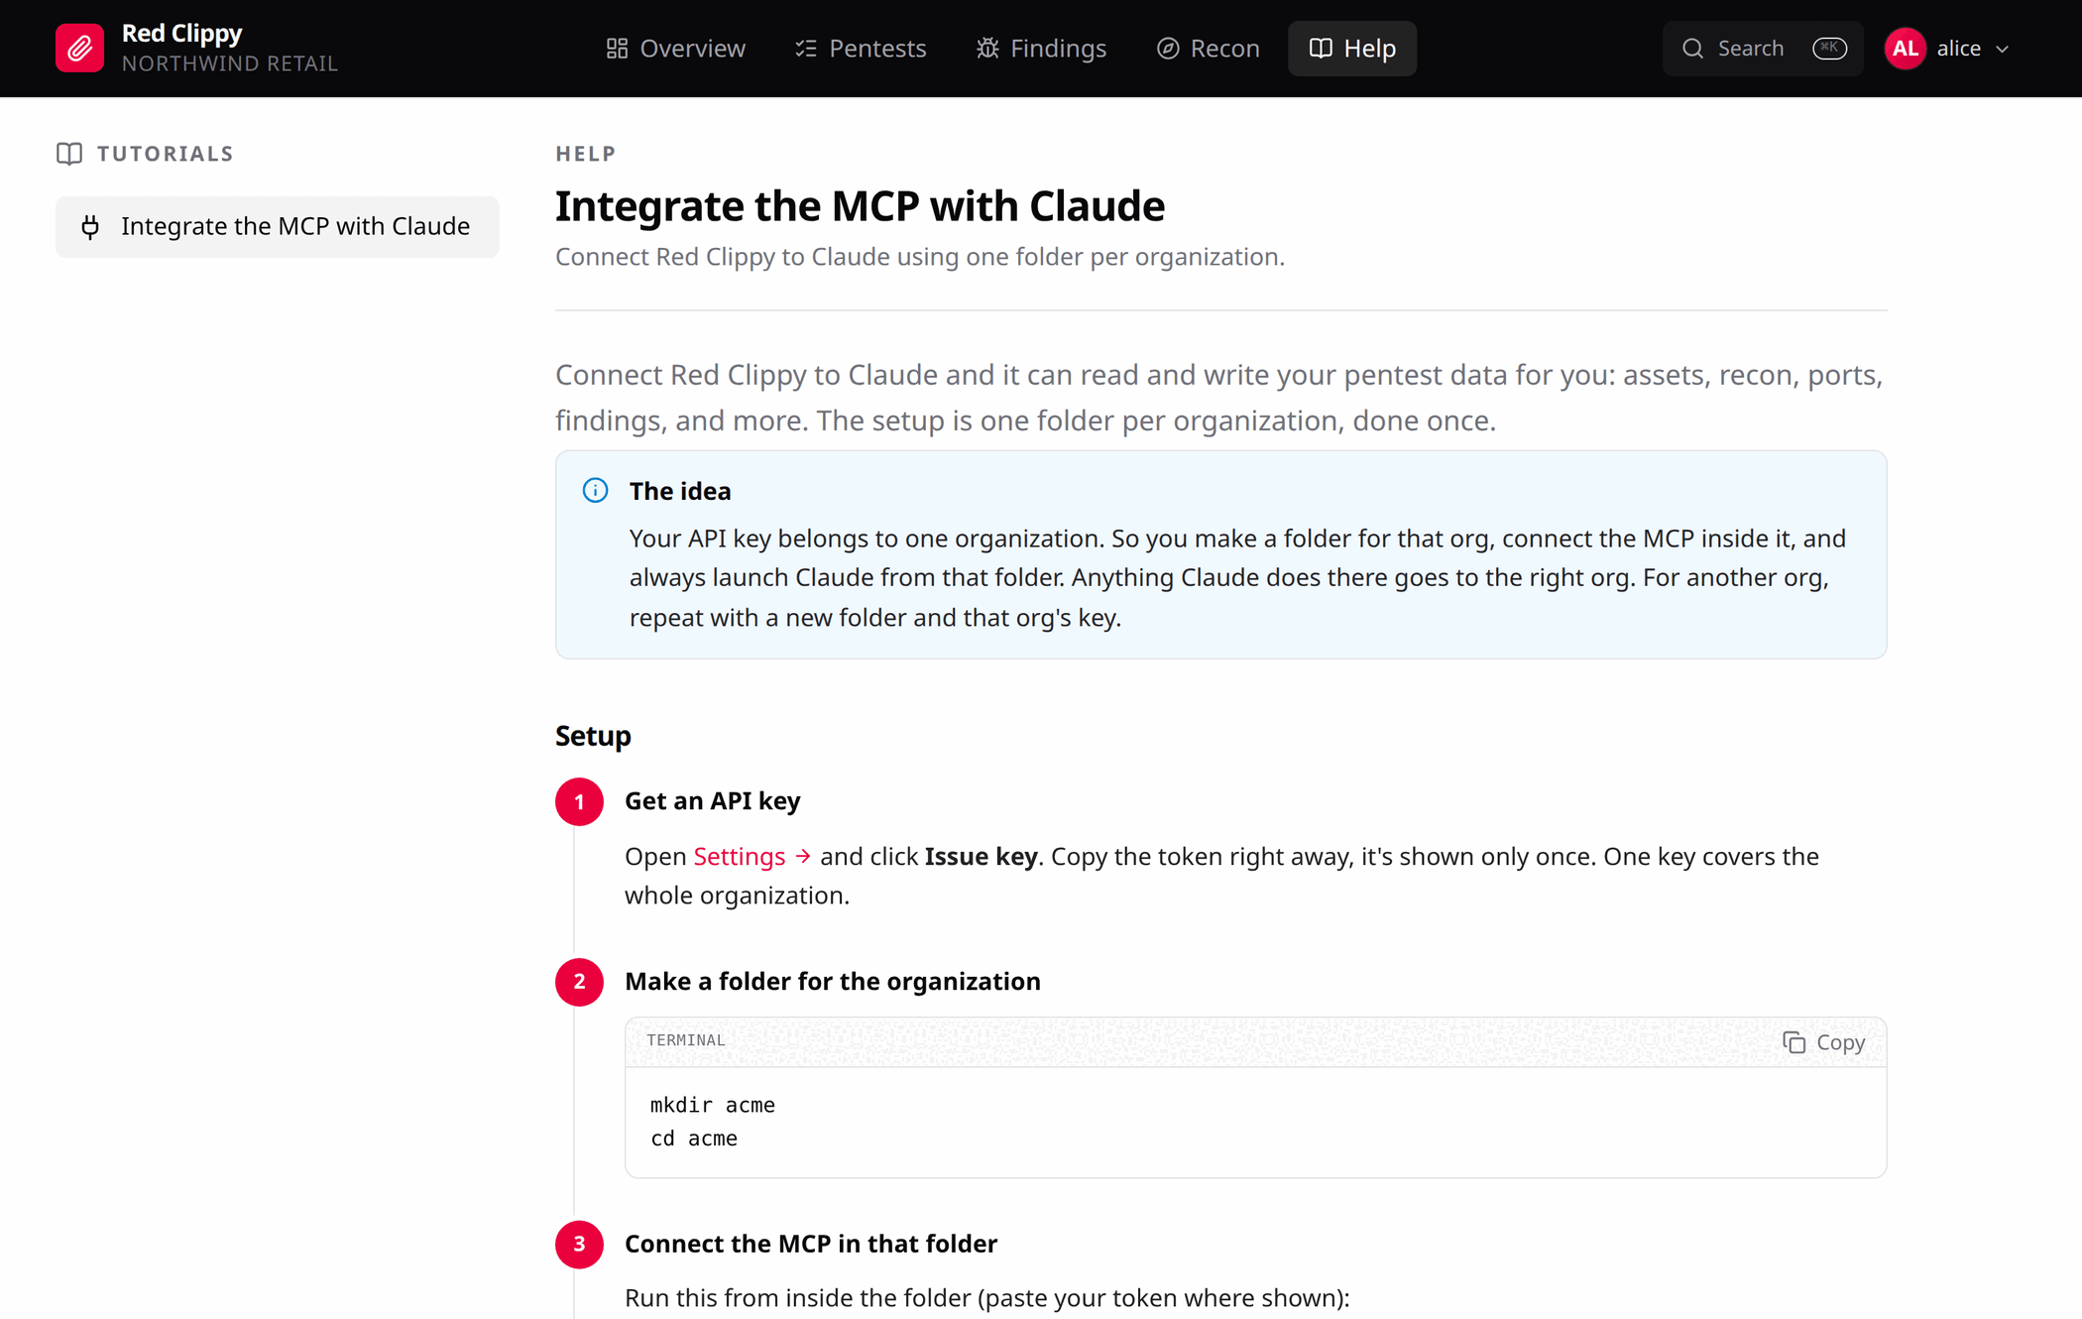The height and width of the screenshot is (1319, 2082).
Task: Click the TERMINAL label of the code block
Action: [685, 1040]
